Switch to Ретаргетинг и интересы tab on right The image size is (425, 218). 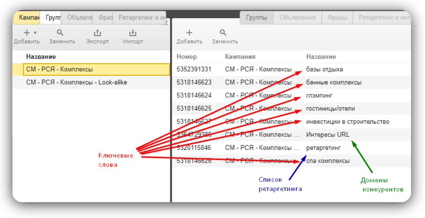(x=382, y=18)
